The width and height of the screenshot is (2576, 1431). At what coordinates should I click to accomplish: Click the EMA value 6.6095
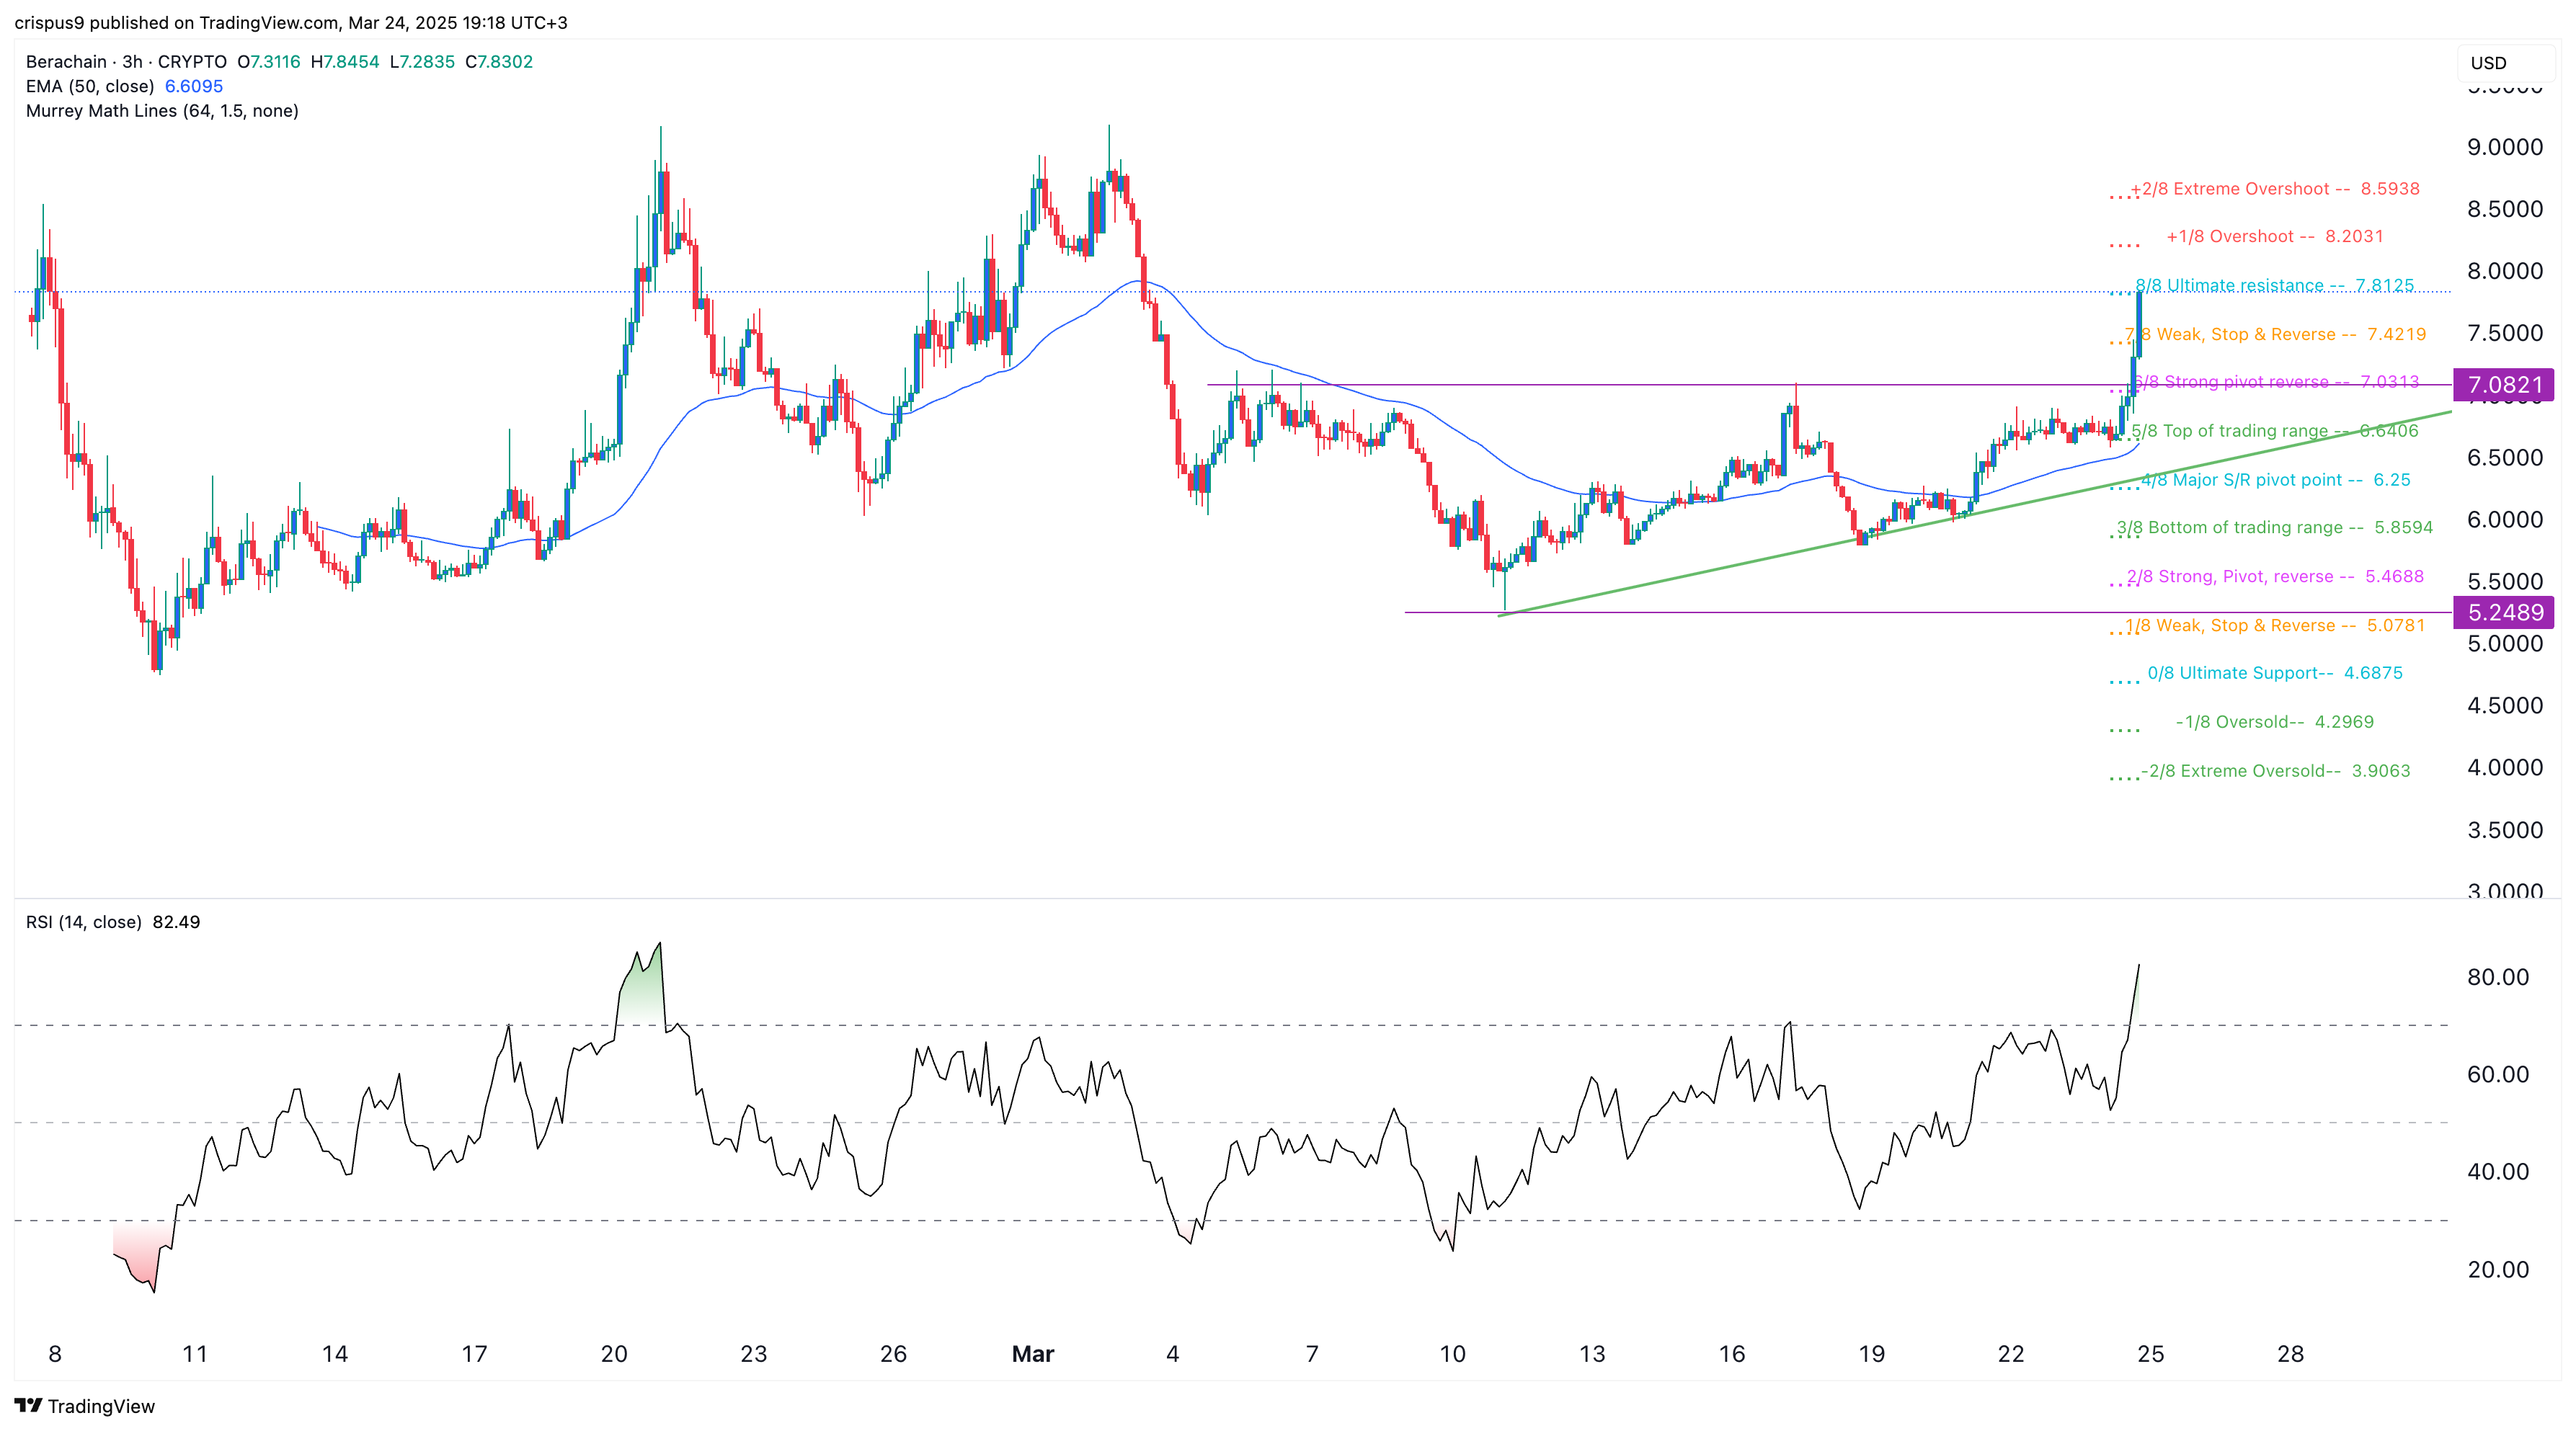194,86
